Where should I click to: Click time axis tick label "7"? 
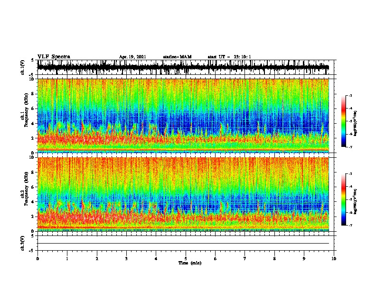(245, 259)
